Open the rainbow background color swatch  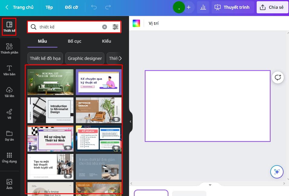[x=136, y=23]
